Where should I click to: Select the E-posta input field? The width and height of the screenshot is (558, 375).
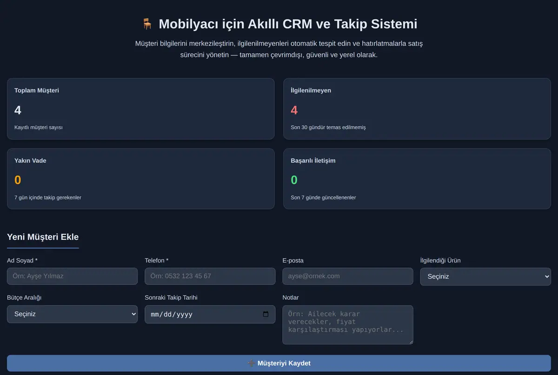point(348,276)
